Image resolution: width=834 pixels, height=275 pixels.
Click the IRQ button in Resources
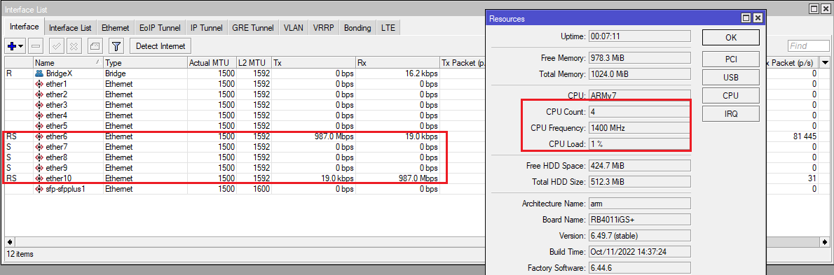[x=731, y=113]
